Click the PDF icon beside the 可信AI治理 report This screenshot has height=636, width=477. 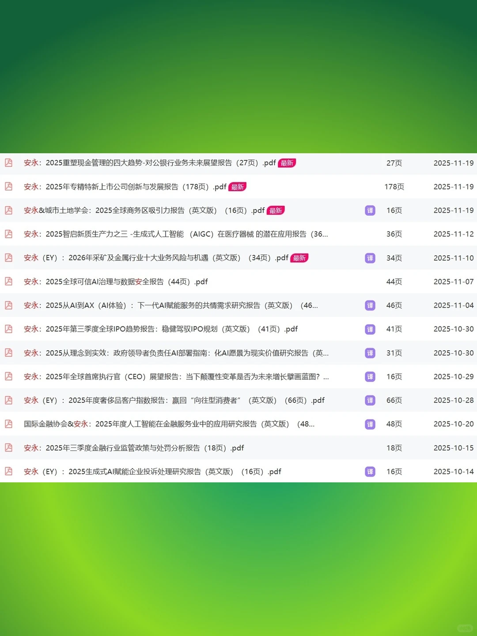[x=8, y=281]
